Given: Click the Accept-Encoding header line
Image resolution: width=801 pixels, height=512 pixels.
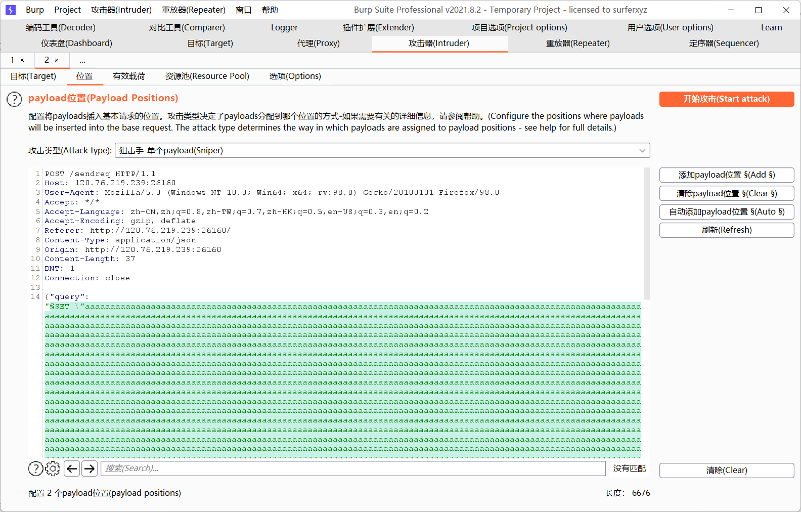Looking at the screenshot, I should (x=120, y=221).
